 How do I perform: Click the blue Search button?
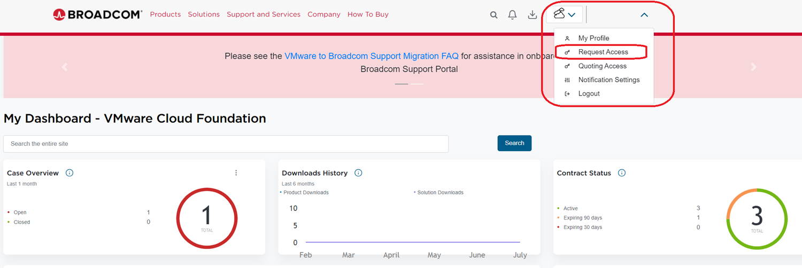pos(514,143)
